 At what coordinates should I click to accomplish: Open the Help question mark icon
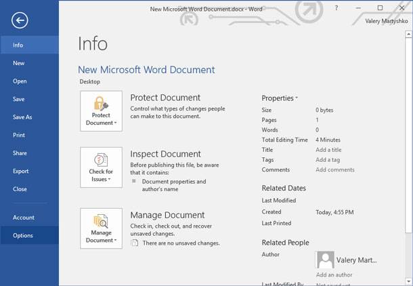point(336,8)
